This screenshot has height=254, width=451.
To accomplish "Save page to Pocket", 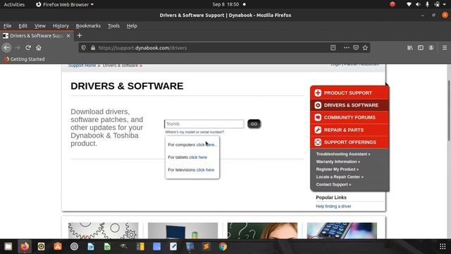I will (x=356, y=48).
